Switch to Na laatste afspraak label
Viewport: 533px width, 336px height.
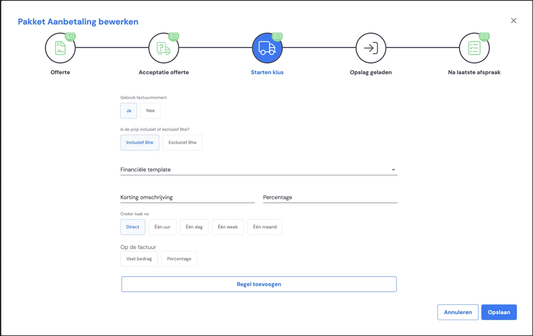click(474, 72)
